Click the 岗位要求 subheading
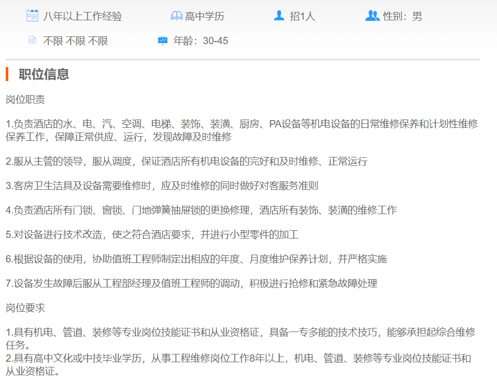 (25, 308)
